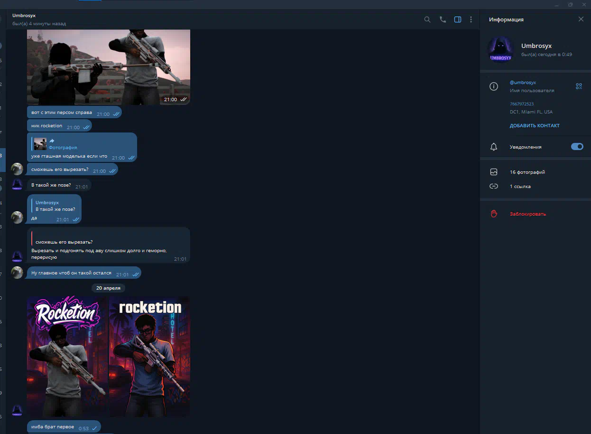The image size is (591, 434).
Task: Copy the @umbrosyx username link
Action: (x=523, y=83)
